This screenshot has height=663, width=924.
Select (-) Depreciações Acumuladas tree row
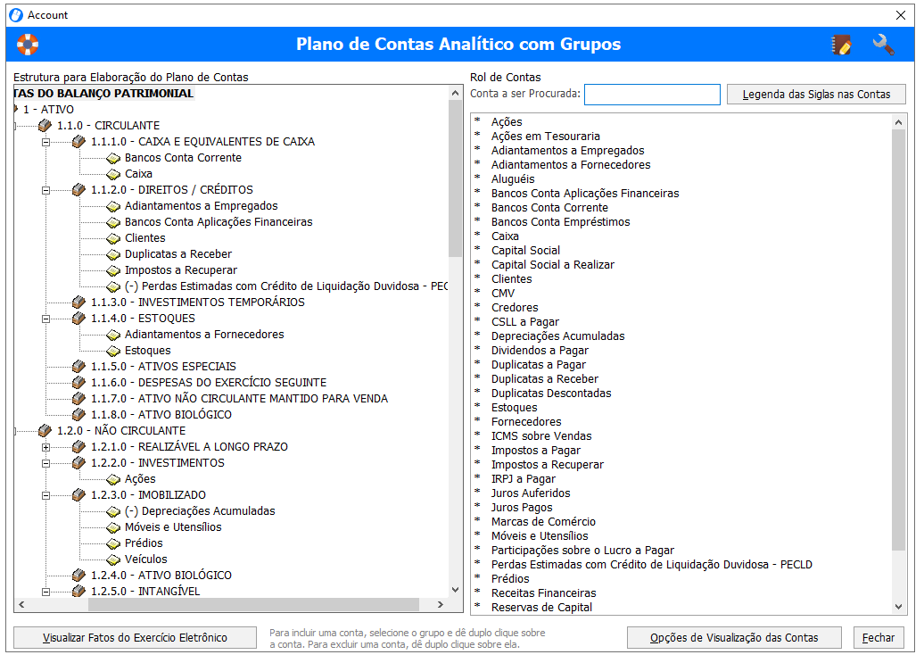coord(200,511)
